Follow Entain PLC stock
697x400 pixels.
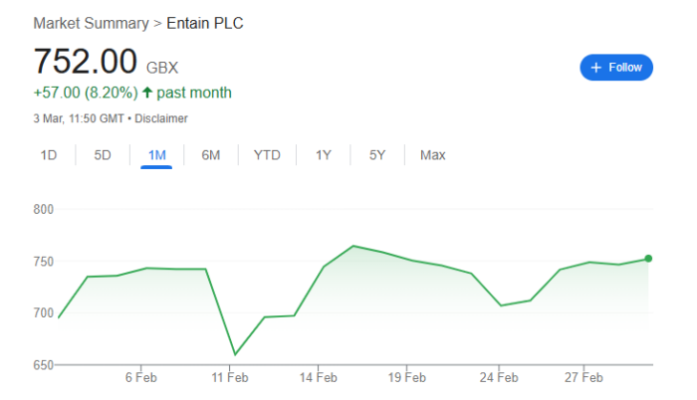616,68
